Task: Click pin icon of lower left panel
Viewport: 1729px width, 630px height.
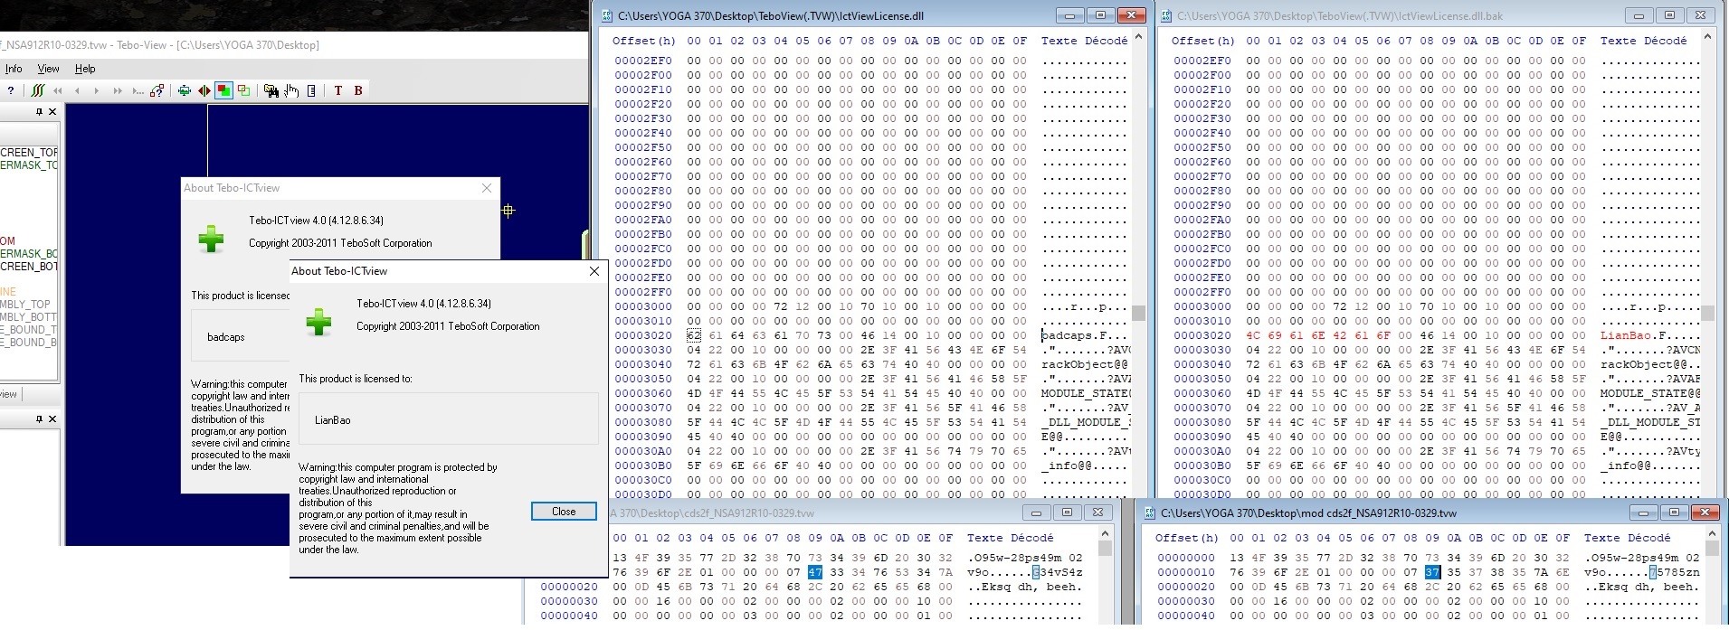Action: pos(39,419)
